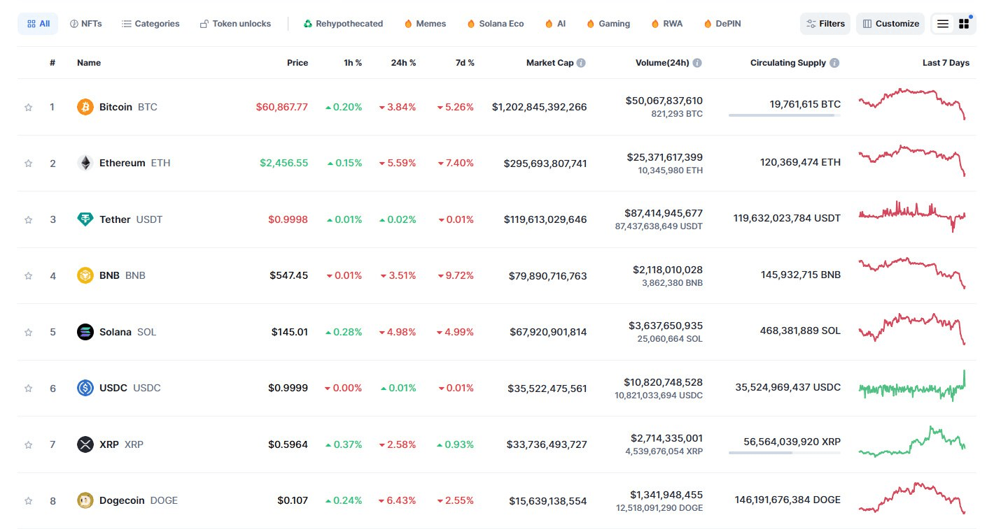Sort table by Name column header
Image resolution: width=994 pixels, height=529 pixels.
(89, 63)
